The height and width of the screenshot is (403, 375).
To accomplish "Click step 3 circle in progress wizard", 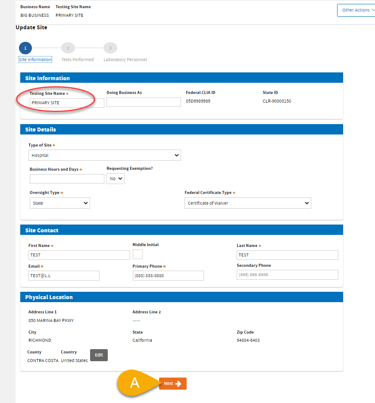I will [110, 48].
